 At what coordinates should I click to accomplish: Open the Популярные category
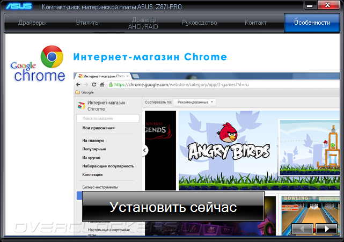pos(94,149)
